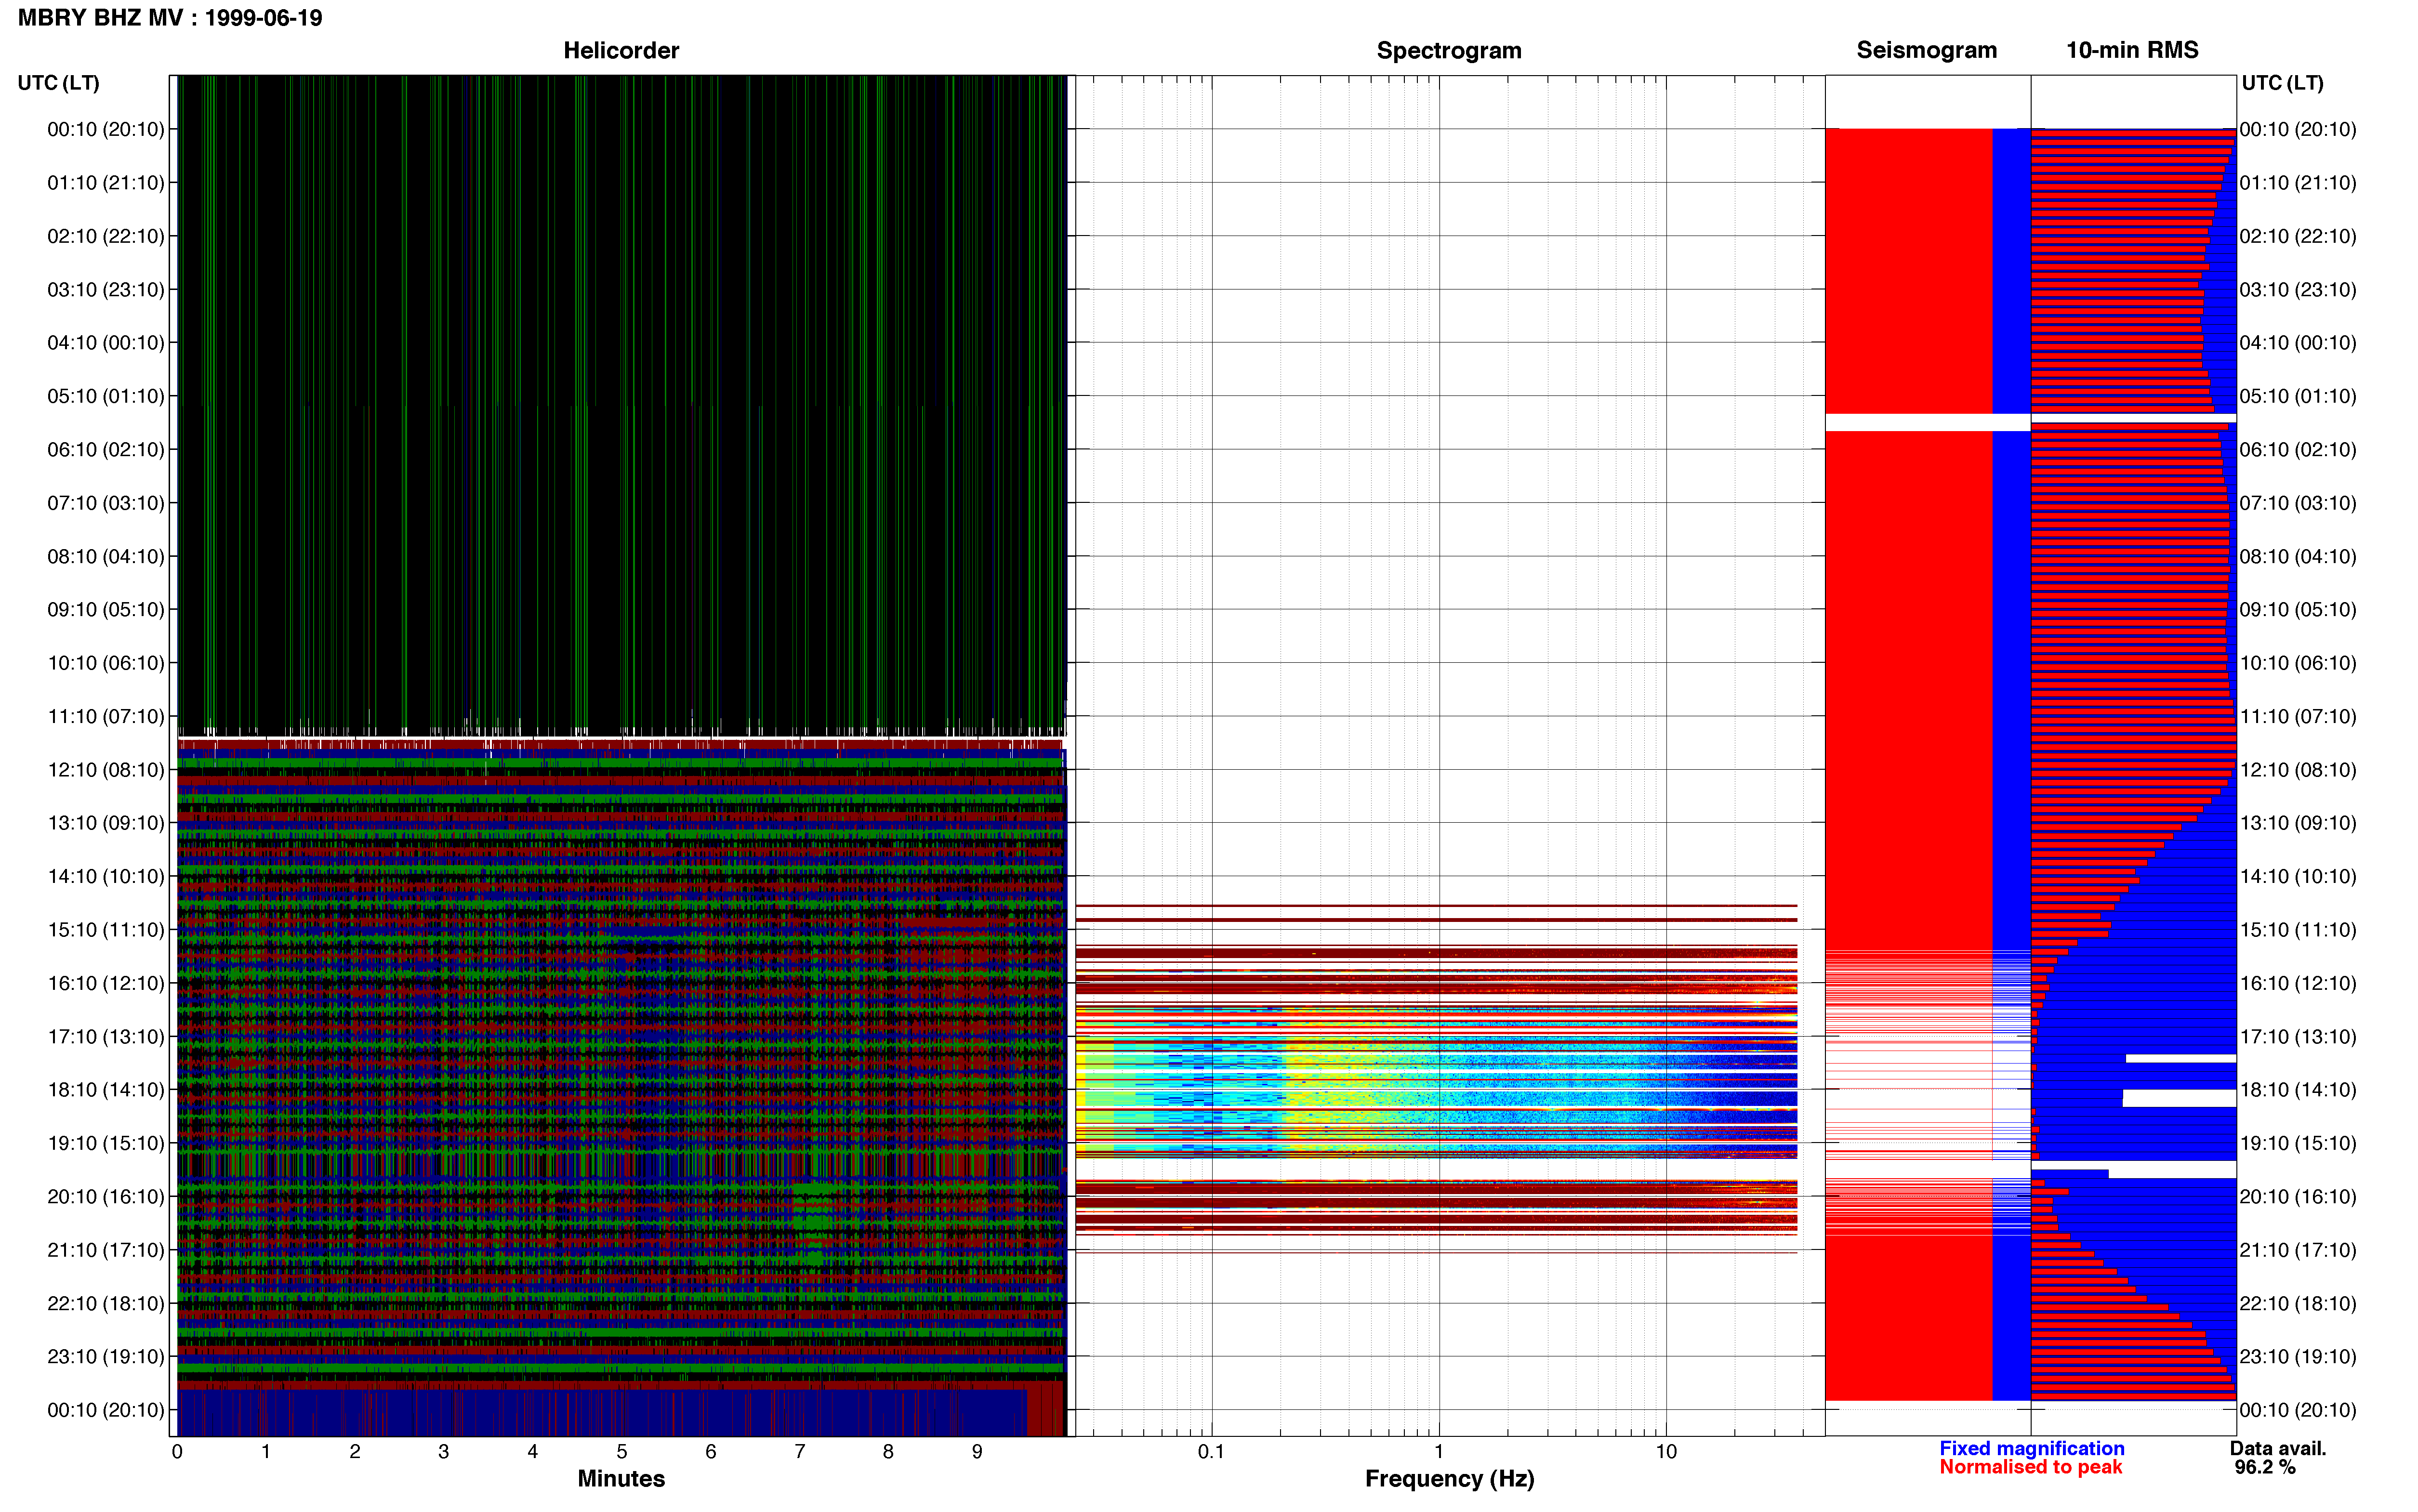Select the 'Spectrogram' panel heading
Screen dimensions: 2418x1512
[1449, 50]
